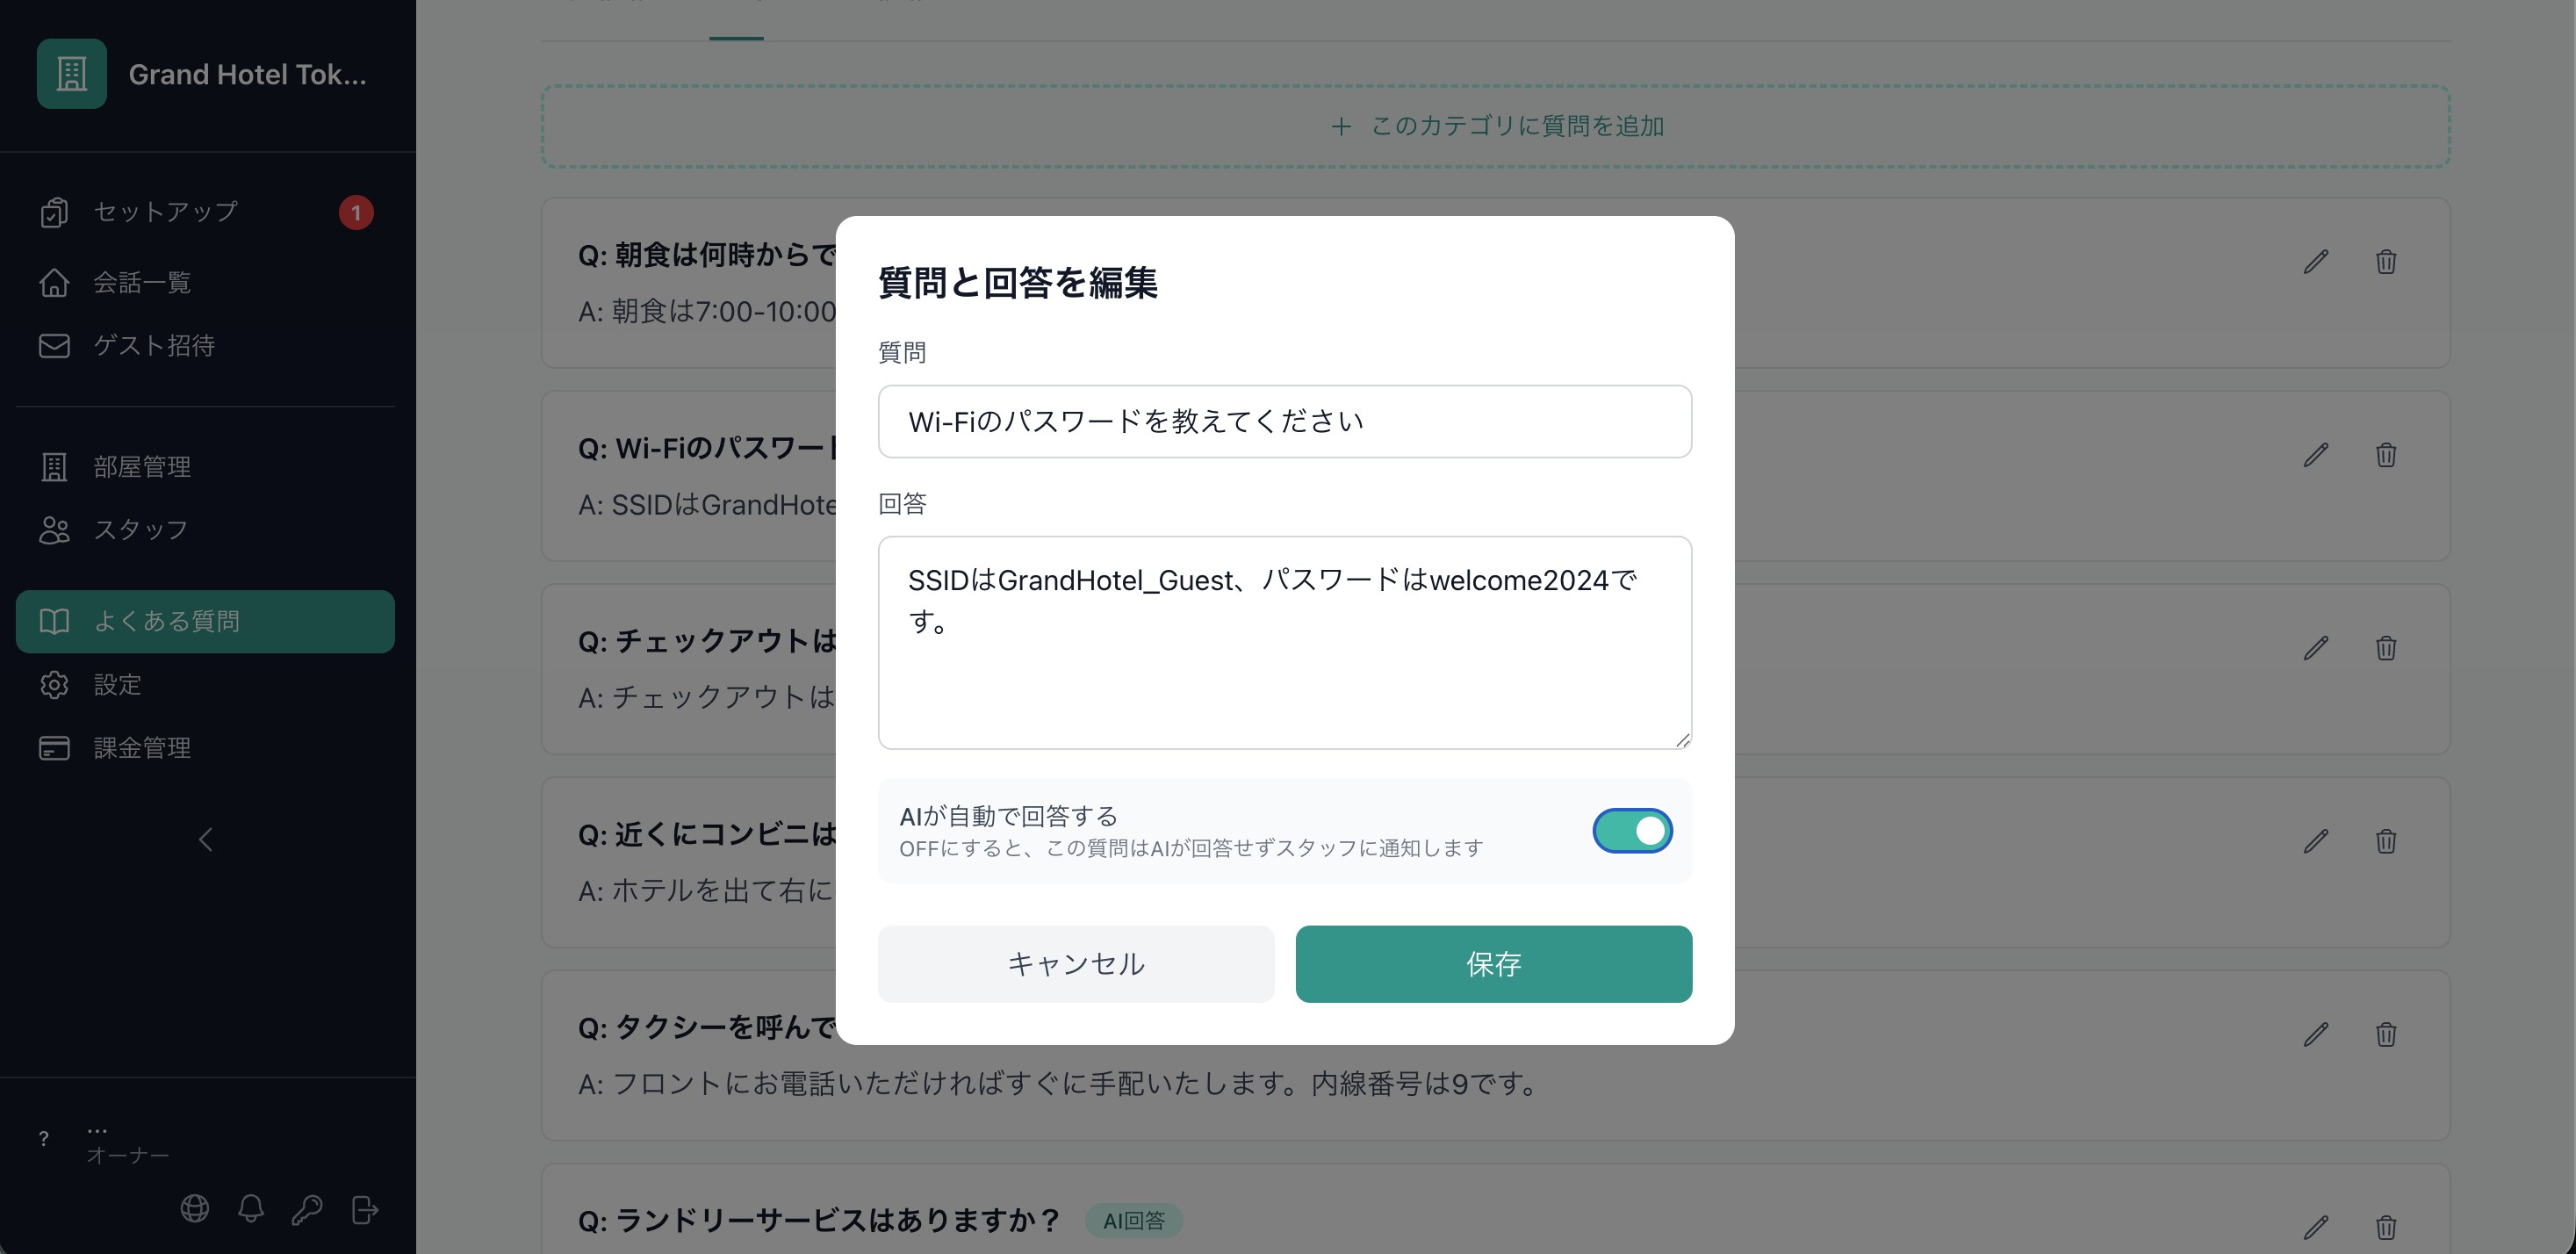The width and height of the screenshot is (2576, 1254).
Task: Open notifications bell icon
Action: (x=251, y=1209)
